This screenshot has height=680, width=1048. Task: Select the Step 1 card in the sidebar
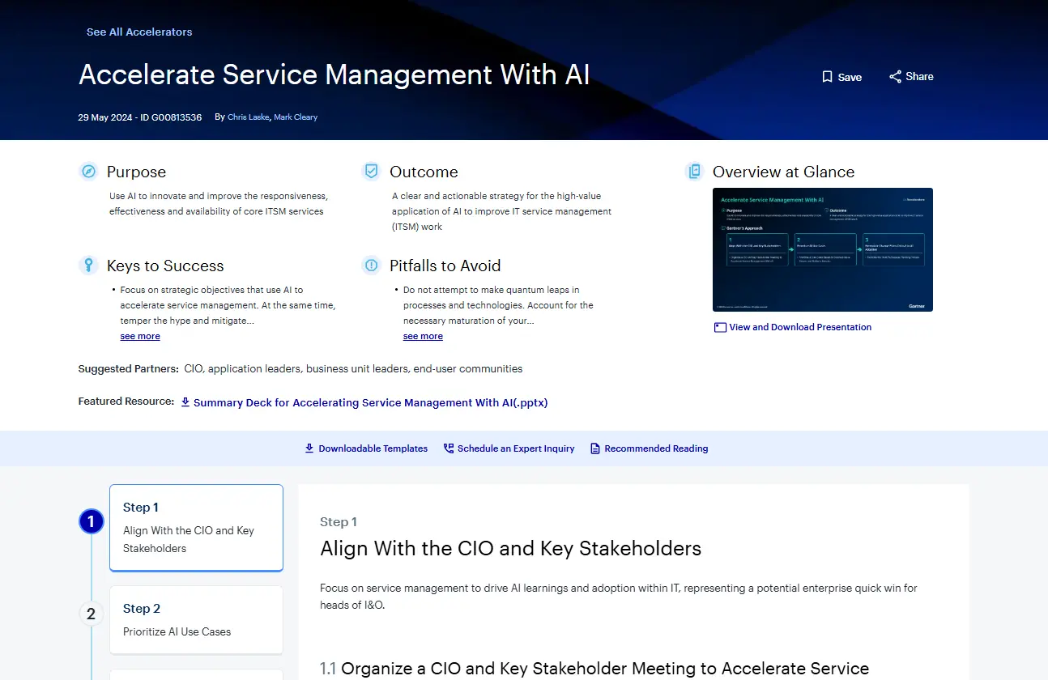196,527
